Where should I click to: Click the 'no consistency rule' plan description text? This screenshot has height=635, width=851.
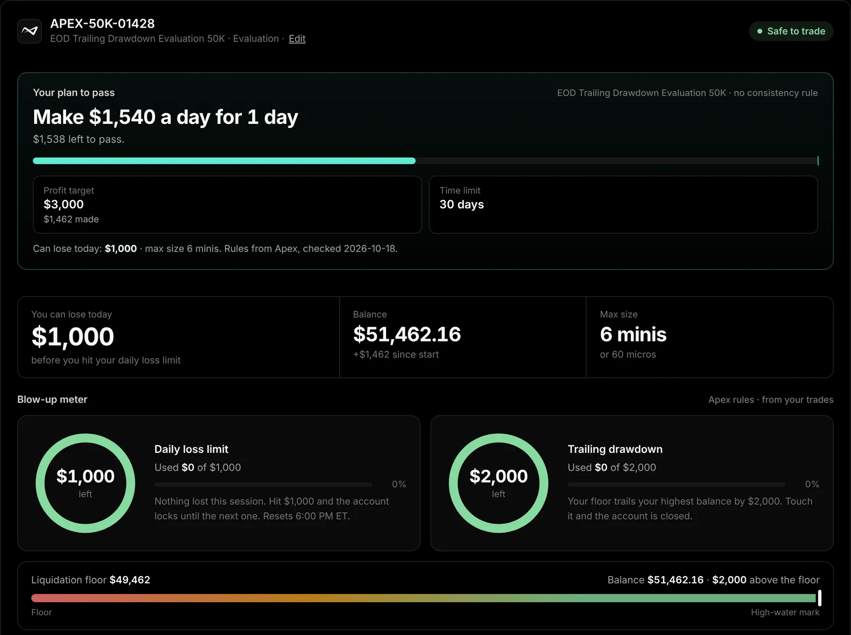tap(776, 93)
